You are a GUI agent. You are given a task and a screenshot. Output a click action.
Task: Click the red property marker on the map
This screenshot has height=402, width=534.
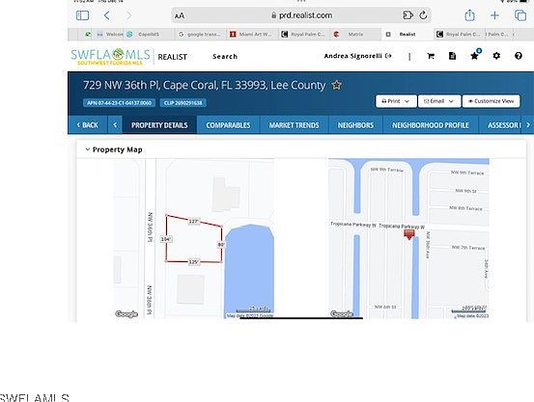click(x=409, y=234)
